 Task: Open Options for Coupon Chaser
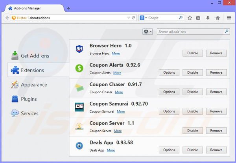point(169,92)
